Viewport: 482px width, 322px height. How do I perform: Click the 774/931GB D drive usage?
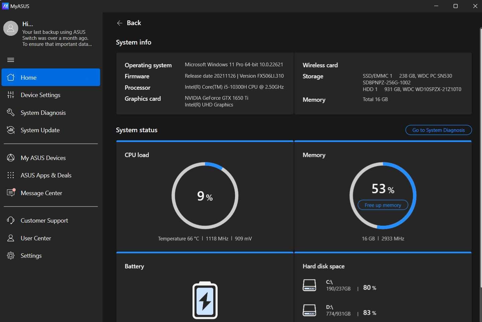[x=338, y=314]
